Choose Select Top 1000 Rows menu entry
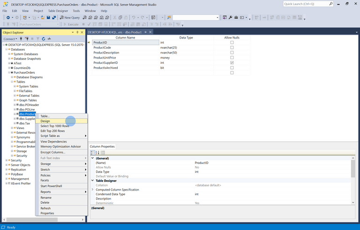Image resolution: width=360 pixels, height=230 pixels. click(55, 126)
